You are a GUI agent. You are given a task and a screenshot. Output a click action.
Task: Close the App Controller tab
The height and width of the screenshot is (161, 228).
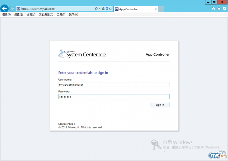point(156,9)
